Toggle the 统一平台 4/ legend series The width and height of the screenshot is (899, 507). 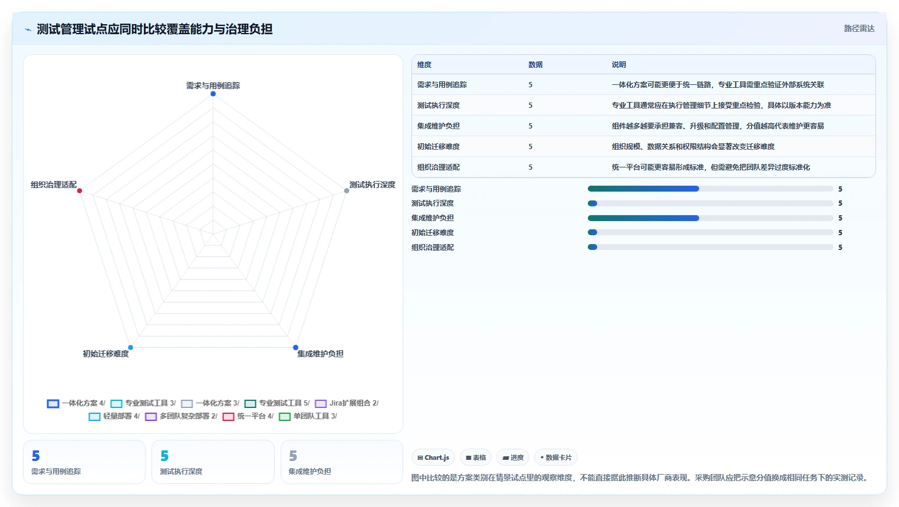pos(248,416)
